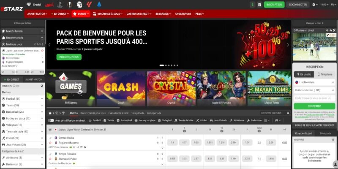This screenshot has height=169, width=338.
Task: Click the S'INSCRIRE button
Action: 314,106
